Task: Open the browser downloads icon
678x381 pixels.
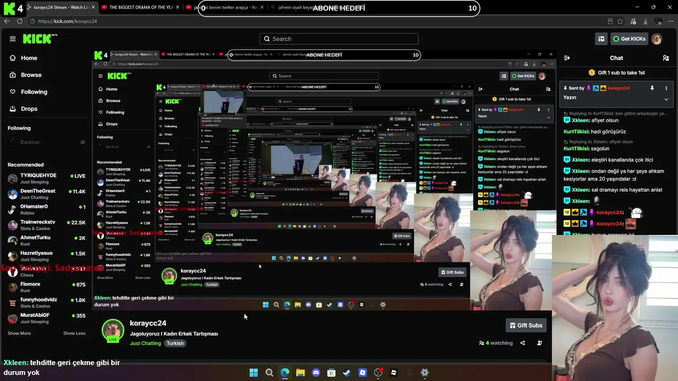Action: tap(645, 21)
